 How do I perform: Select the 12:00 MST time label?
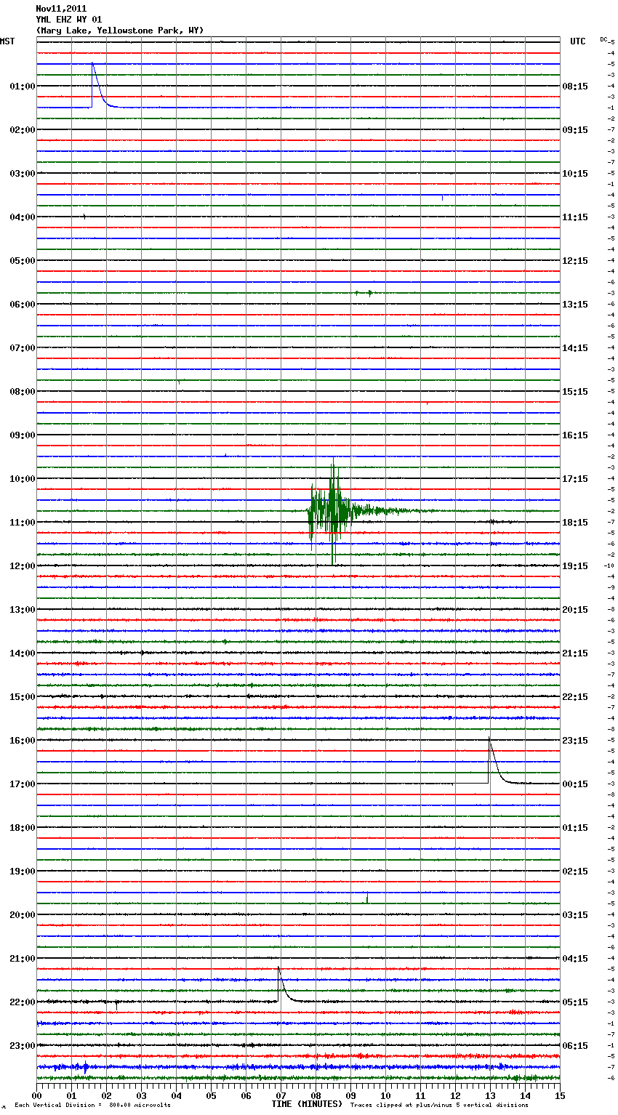pos(23,565)
